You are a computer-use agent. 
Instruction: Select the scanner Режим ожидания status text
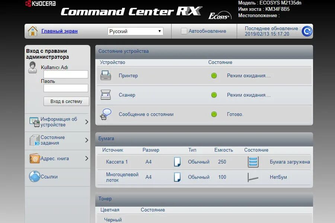click(x=249, y=95)
